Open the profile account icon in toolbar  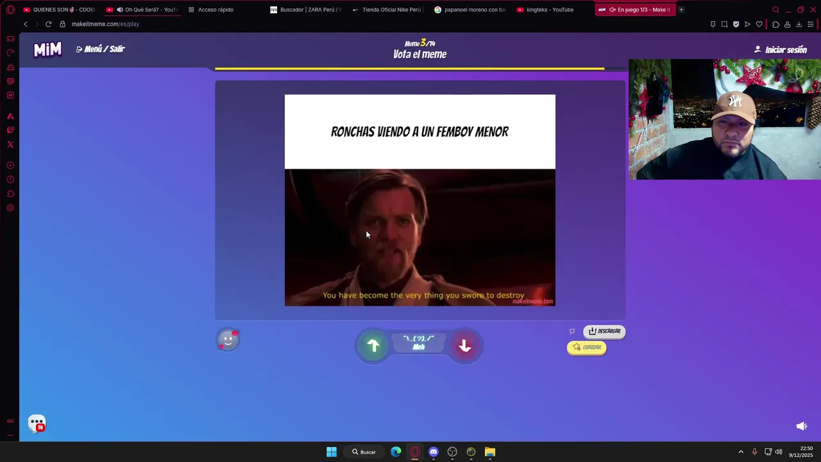pos(787,24)
